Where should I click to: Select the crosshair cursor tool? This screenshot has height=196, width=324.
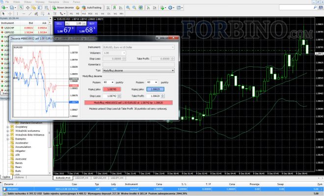tap(10, 14)
